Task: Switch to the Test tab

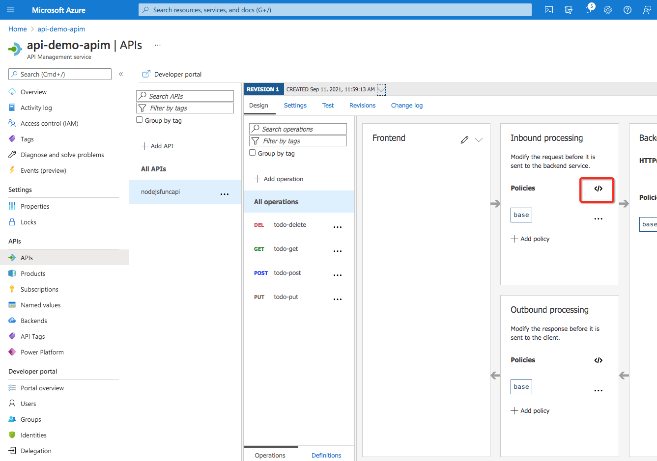Action: tap(328, 105)
